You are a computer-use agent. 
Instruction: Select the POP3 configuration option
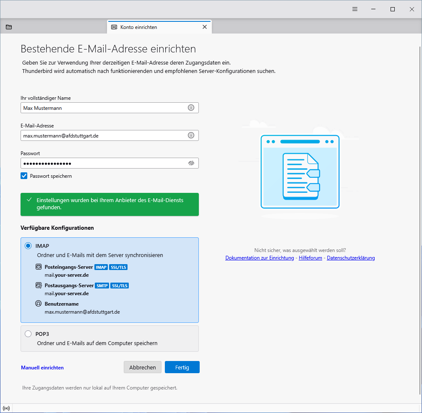coord(28,334)
